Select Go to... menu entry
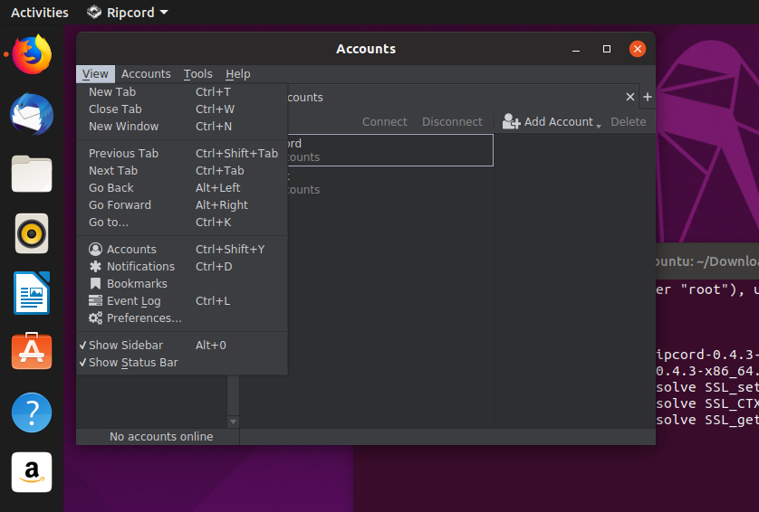 coord(181,223)
